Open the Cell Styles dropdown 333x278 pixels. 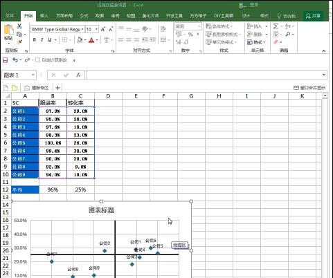[221, 42]
